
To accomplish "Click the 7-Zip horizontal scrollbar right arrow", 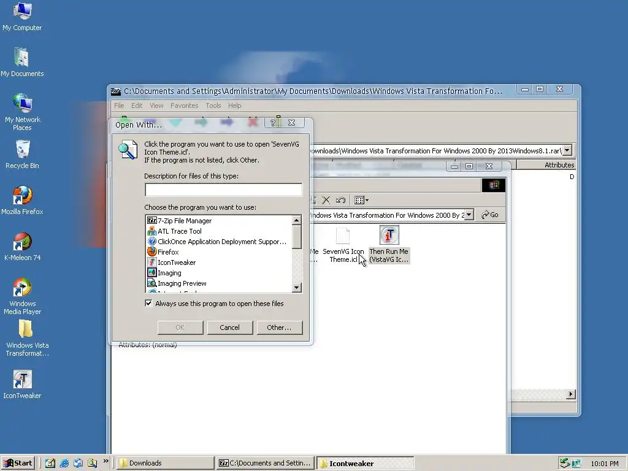I will click(571, 394).
